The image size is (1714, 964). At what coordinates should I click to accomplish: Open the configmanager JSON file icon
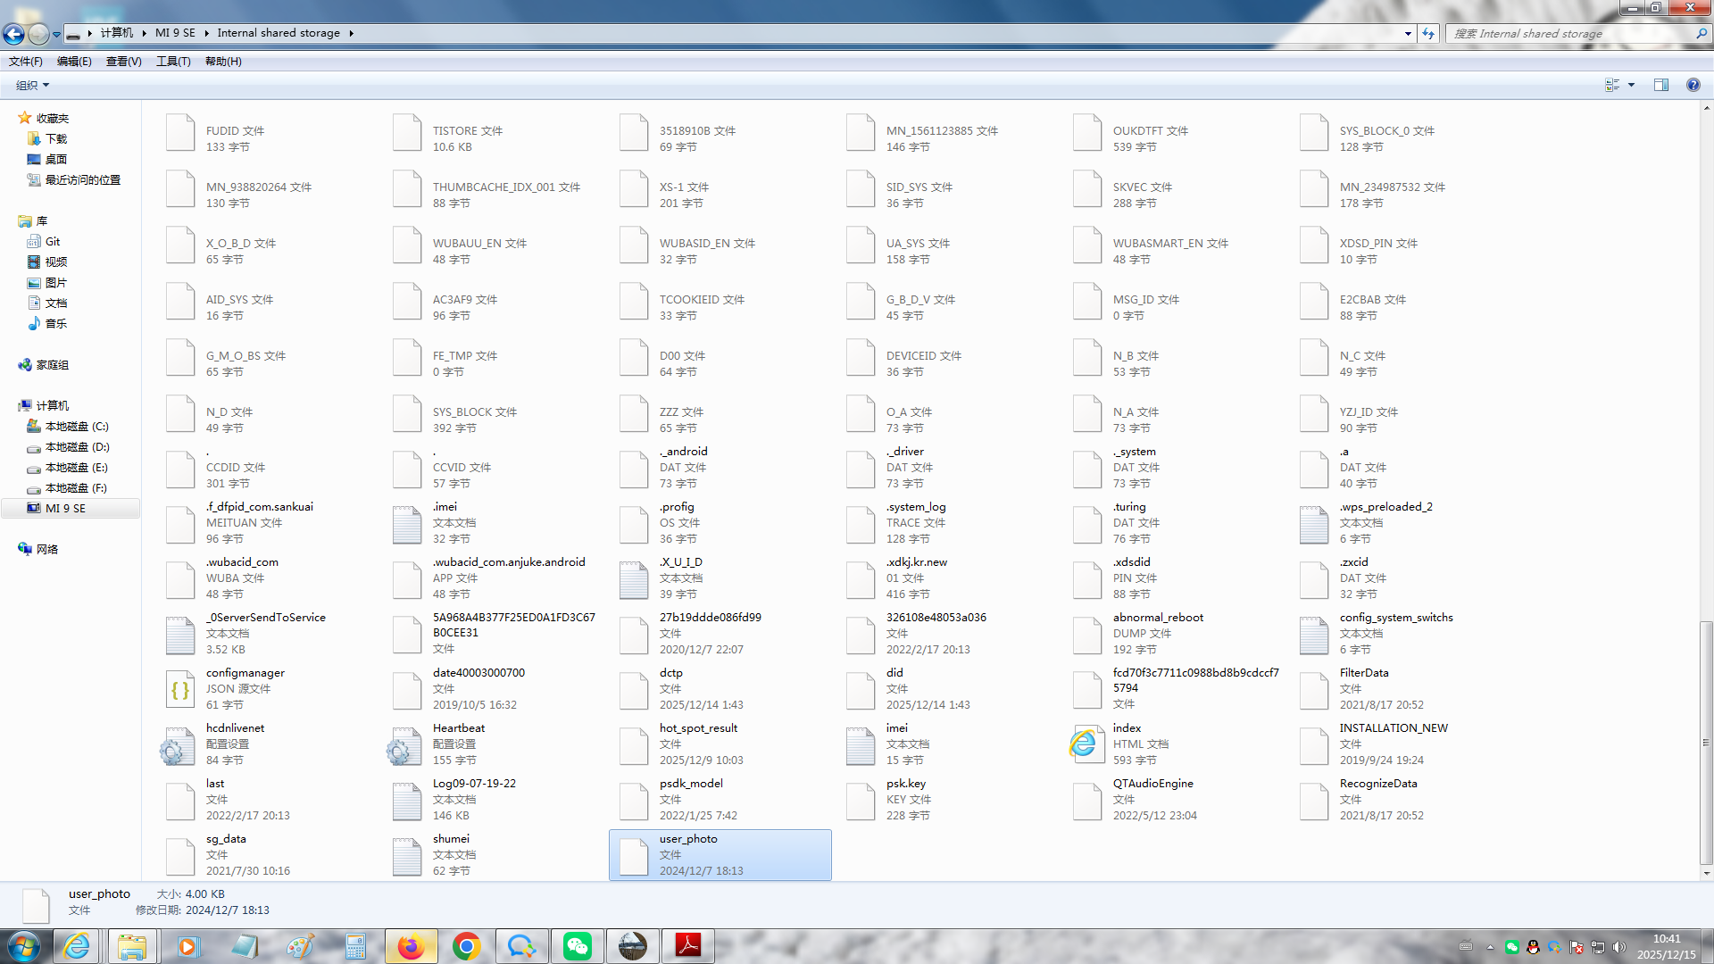pyautogui.click(x=179, y=689)
